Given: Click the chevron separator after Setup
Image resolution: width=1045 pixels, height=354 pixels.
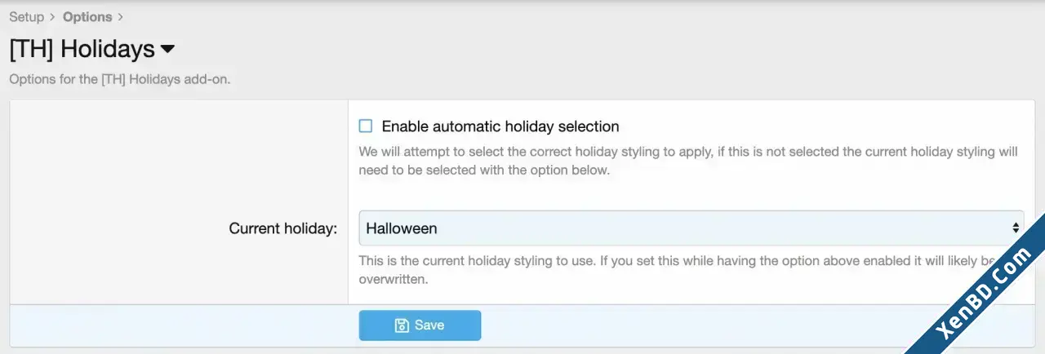Looking at the screenshot, I should [x=53, y=16].
